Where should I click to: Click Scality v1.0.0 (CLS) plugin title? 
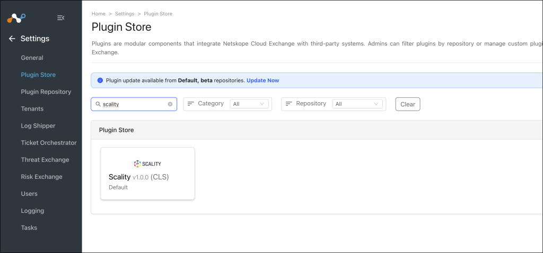click(x=138, y=177)
